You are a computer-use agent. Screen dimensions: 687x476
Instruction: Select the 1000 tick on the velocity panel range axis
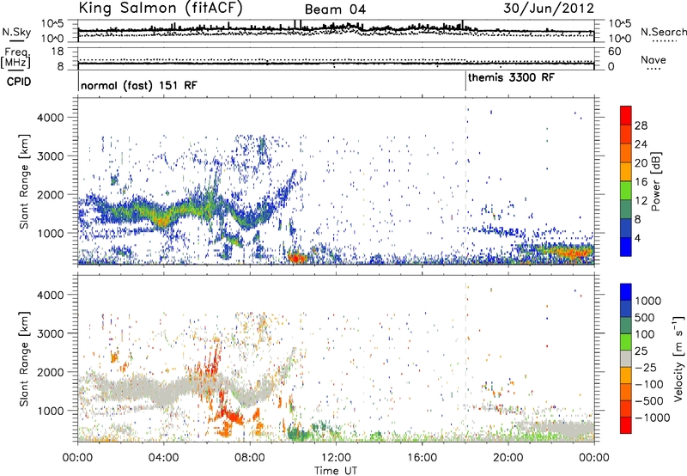coord(50,411)
